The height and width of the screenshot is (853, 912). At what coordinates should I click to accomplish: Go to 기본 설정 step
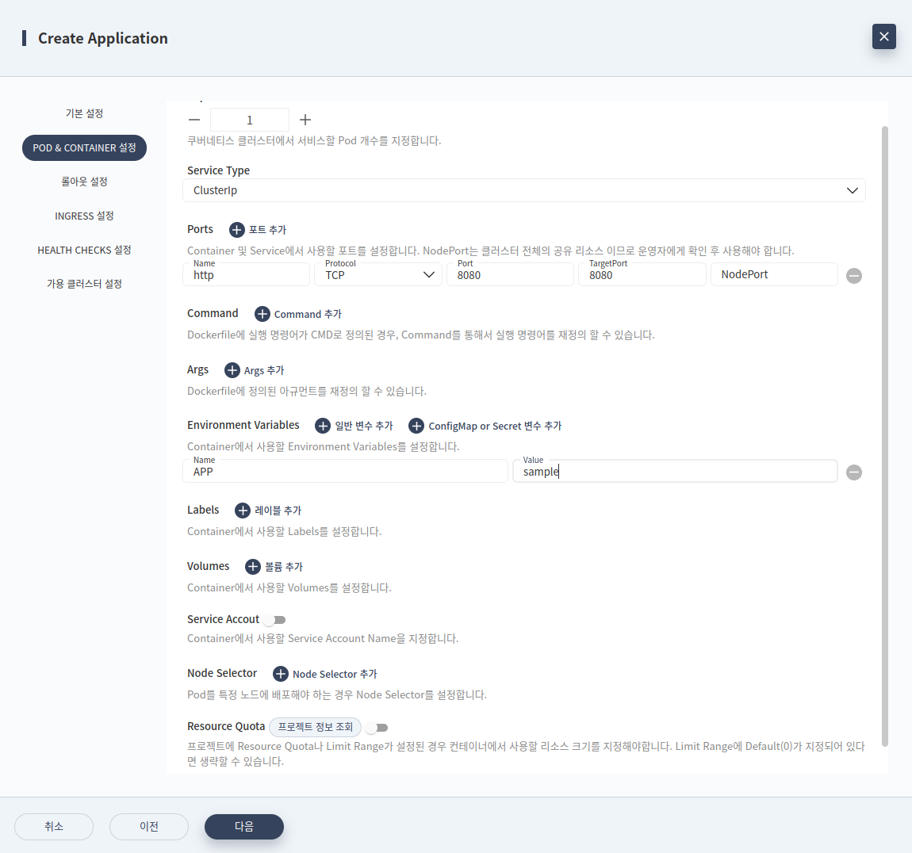pyautogui.click(x=84, y=113)
